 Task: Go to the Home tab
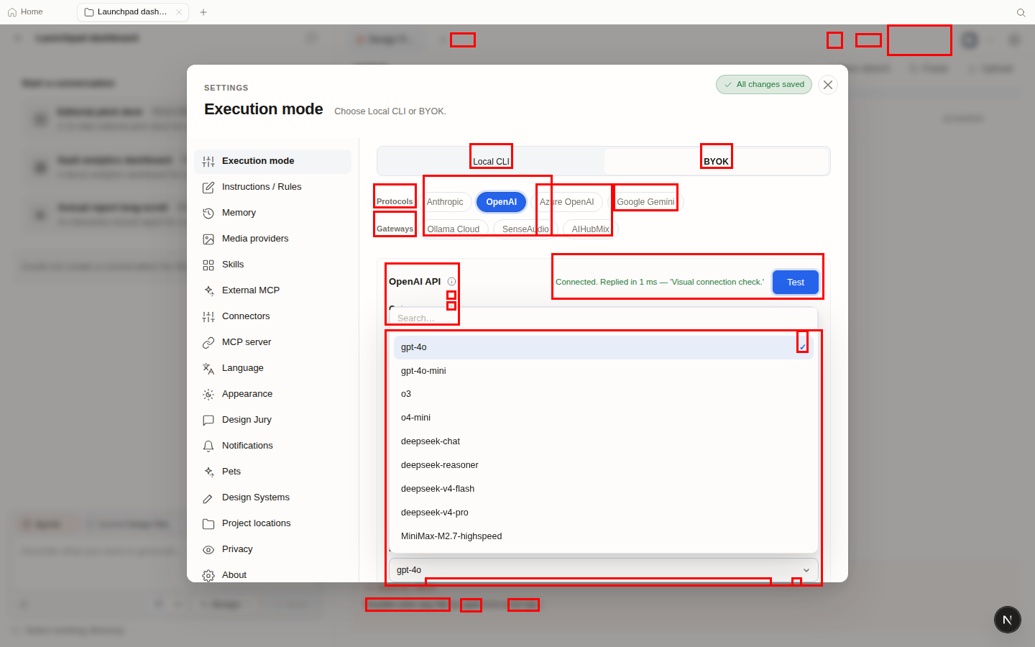(x=25, y=12)
